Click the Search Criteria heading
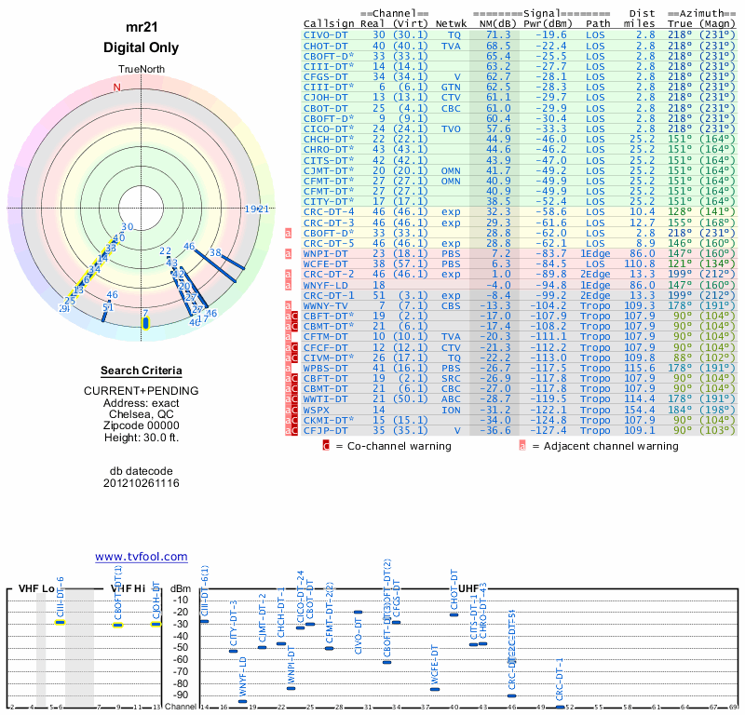This screenshot has width=745, height=715. click(x=142, y=371)
